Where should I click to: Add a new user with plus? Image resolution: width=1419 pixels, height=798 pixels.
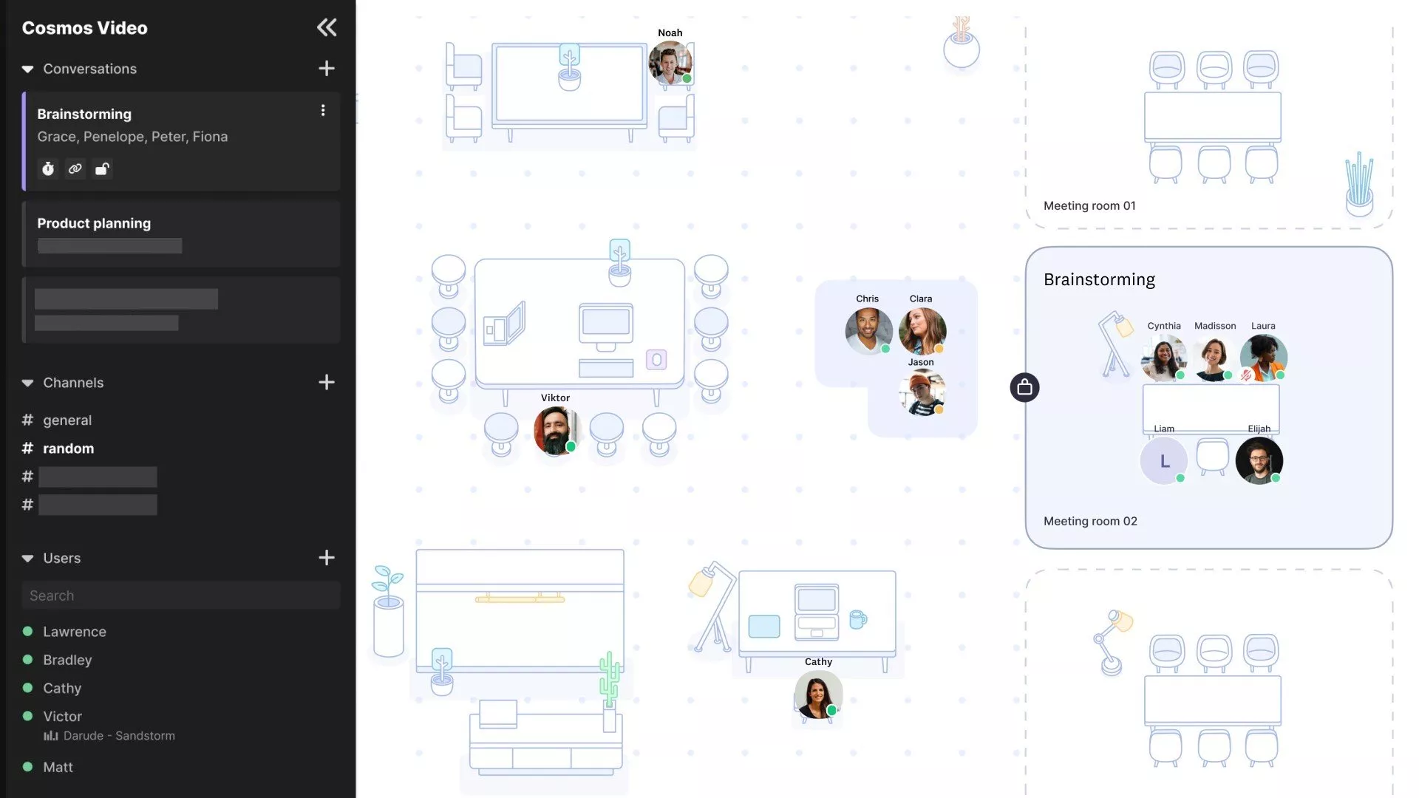[x=326, y=557]
